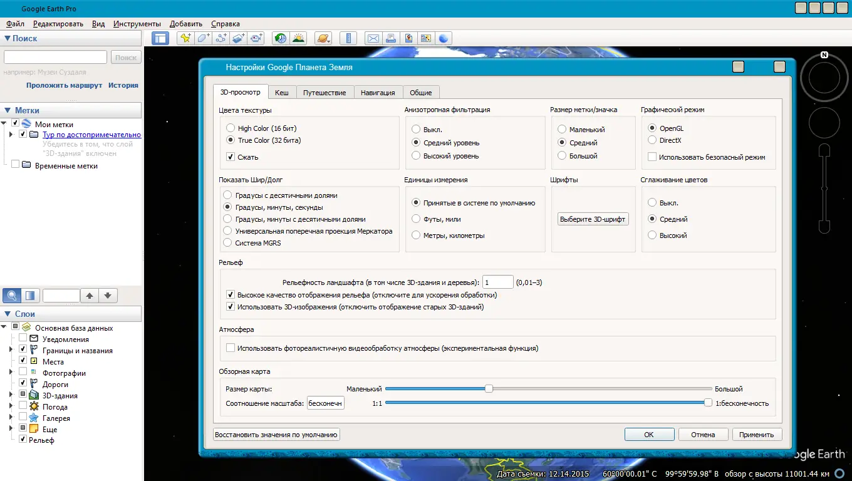Open the planet switcher Saturn icon
This screenshot has width=852, height=481.
click(x=323, y=38)
